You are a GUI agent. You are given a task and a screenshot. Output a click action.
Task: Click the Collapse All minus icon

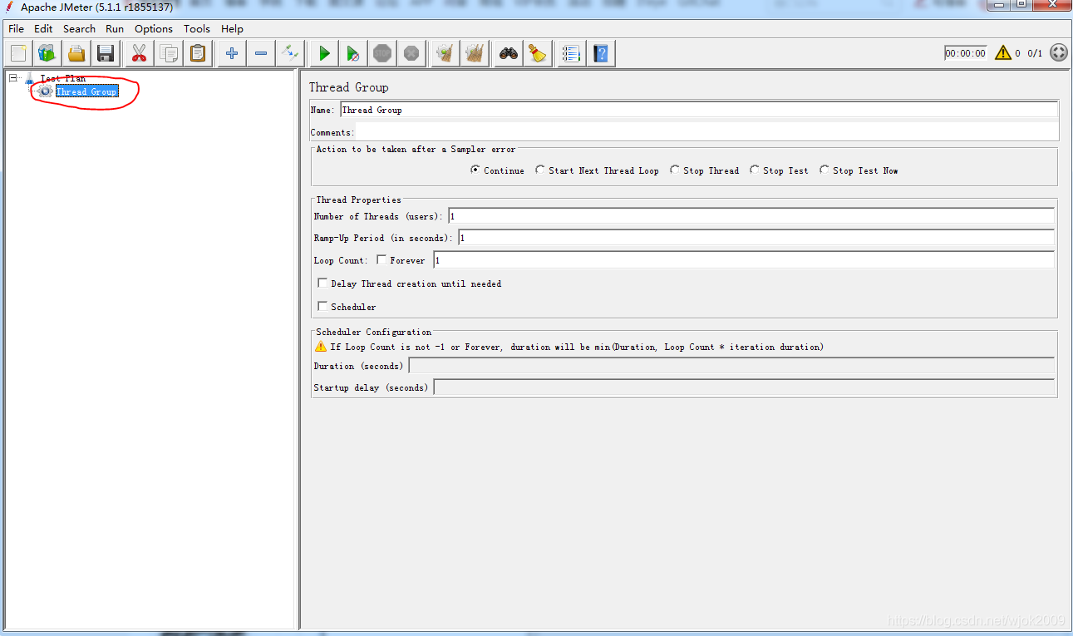261,54
